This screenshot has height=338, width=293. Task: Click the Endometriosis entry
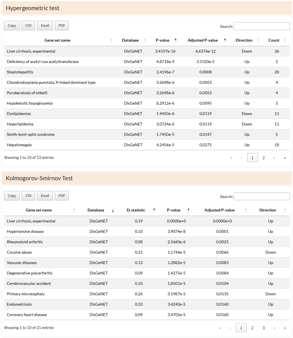(x=19, y=304)
